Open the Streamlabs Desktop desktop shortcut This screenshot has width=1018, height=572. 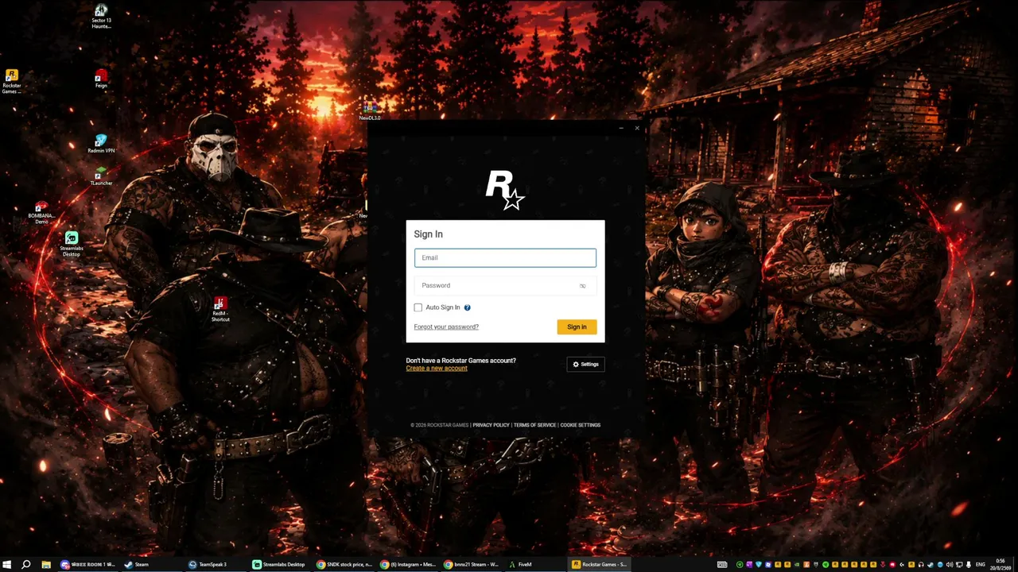[72, 245]
